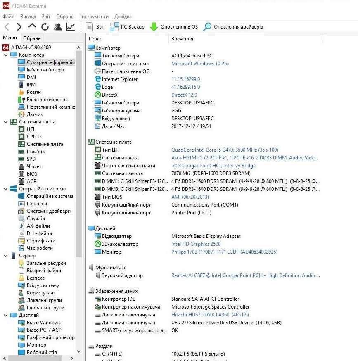Click QuadCore Intel Core i5-3470 link

[x=225, y=150]
